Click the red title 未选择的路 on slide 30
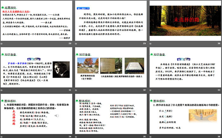The width and height of the screenshot is (222, 138). [186, 20]
